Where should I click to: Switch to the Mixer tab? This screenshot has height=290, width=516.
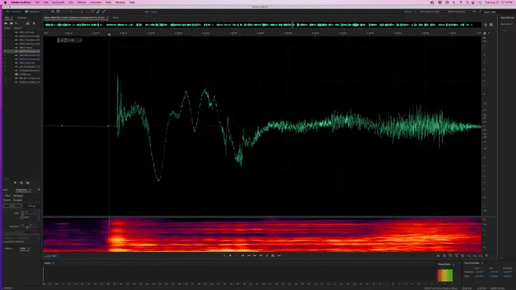[x=116, y=17]
